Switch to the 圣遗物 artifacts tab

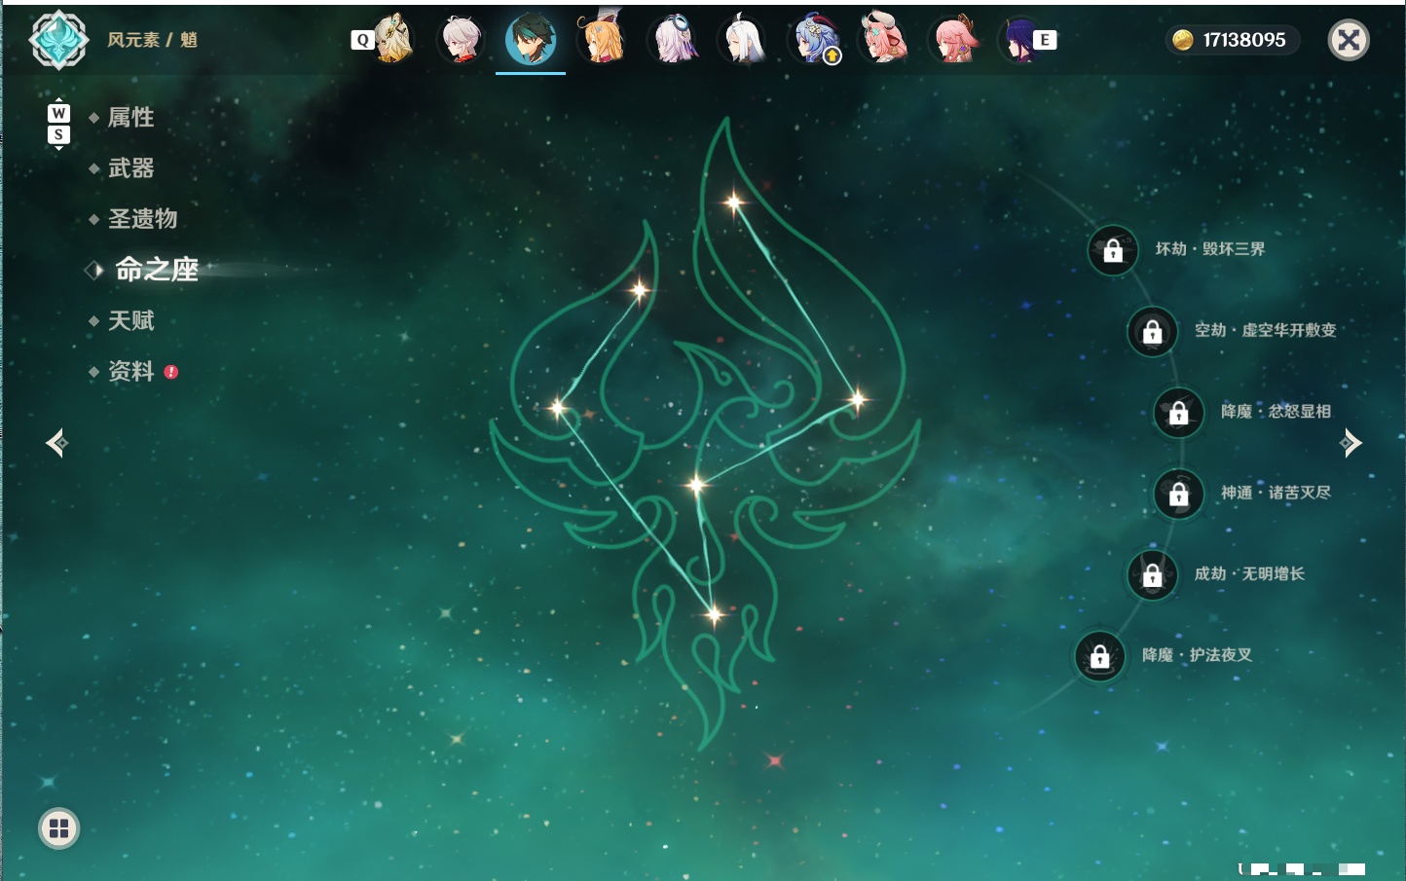(x=142, y=219)
